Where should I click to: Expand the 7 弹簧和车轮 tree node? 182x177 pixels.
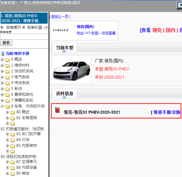[2, 100]
